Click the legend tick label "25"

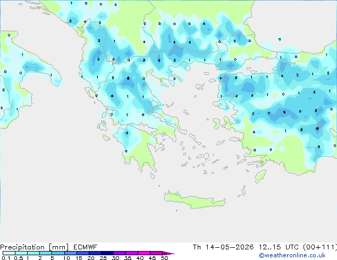coord(103,258)
